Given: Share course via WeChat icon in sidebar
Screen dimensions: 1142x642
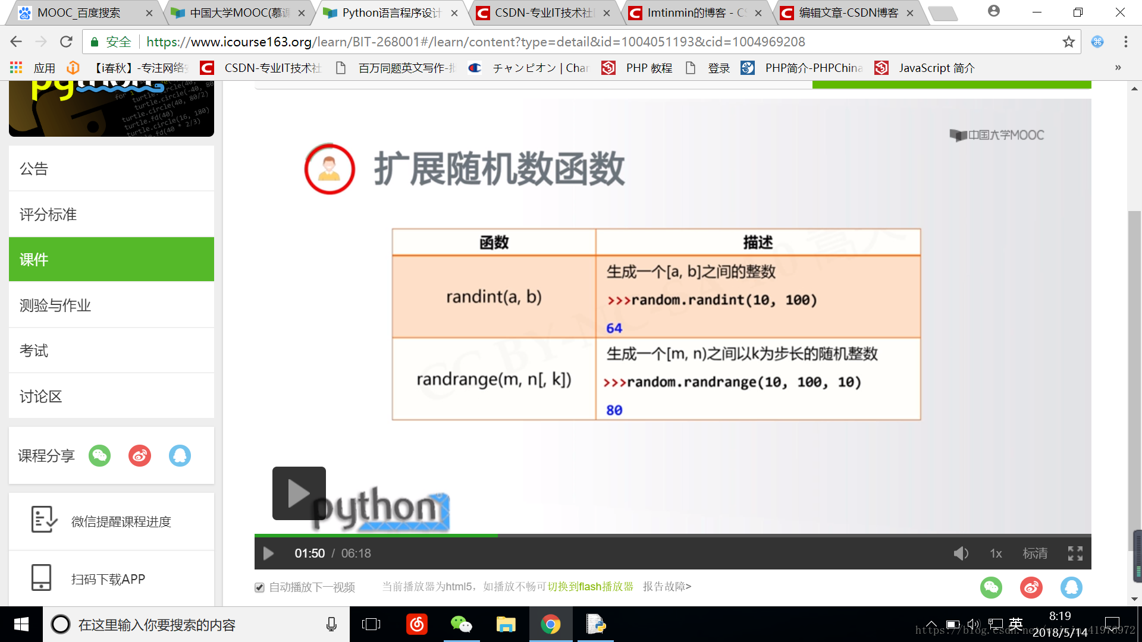Looking at the screenshot, I should click(x=100, y=456).
